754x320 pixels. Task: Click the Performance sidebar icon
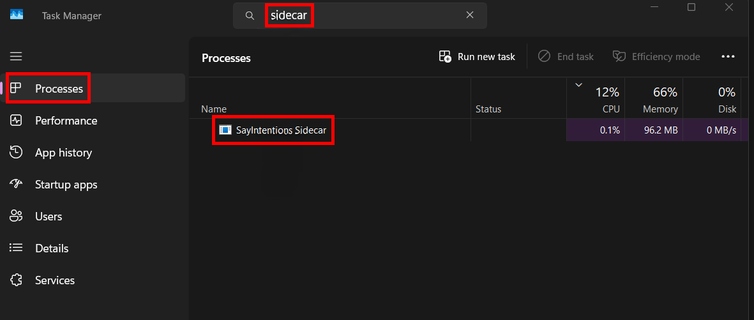point(16,120)
